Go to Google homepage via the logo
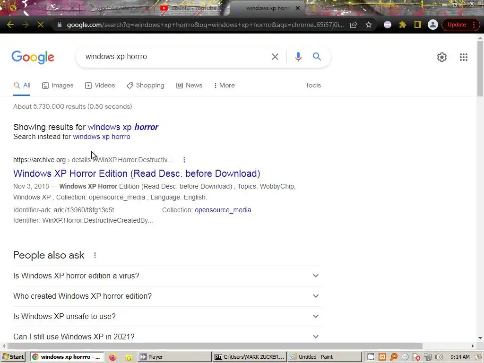The image size is (484, 363). 33,57
